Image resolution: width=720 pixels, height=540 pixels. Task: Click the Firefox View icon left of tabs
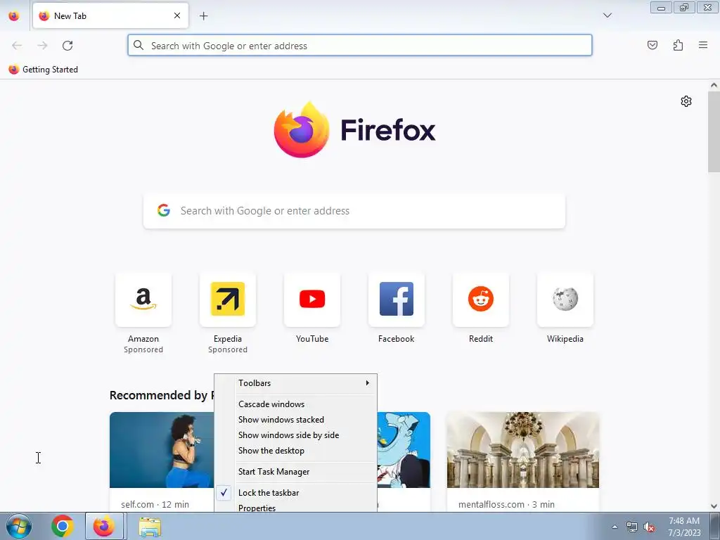coord(14,15)
